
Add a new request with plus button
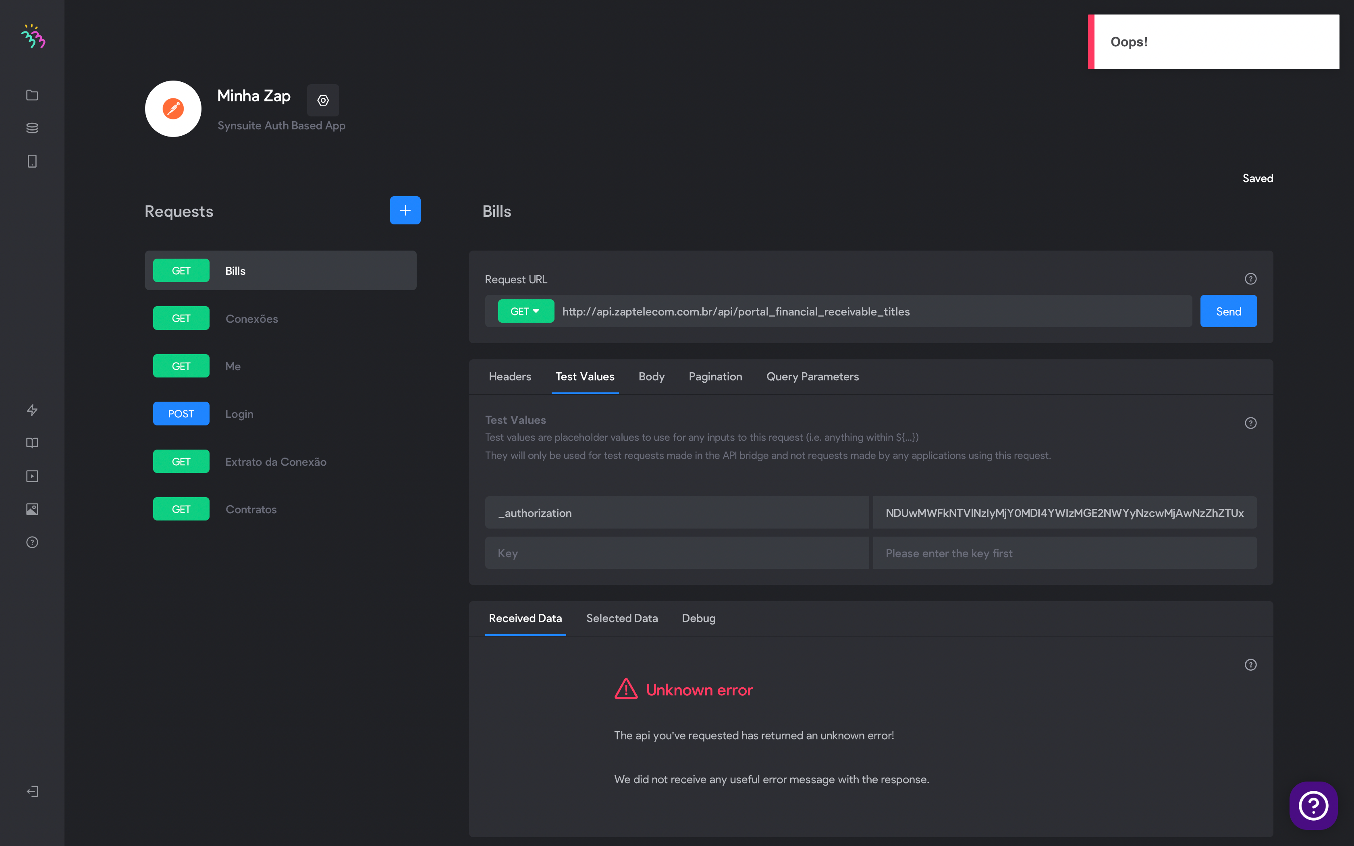tap(405, 210)
